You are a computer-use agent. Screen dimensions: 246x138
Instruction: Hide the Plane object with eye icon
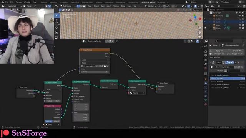click(x=240, y=28)
